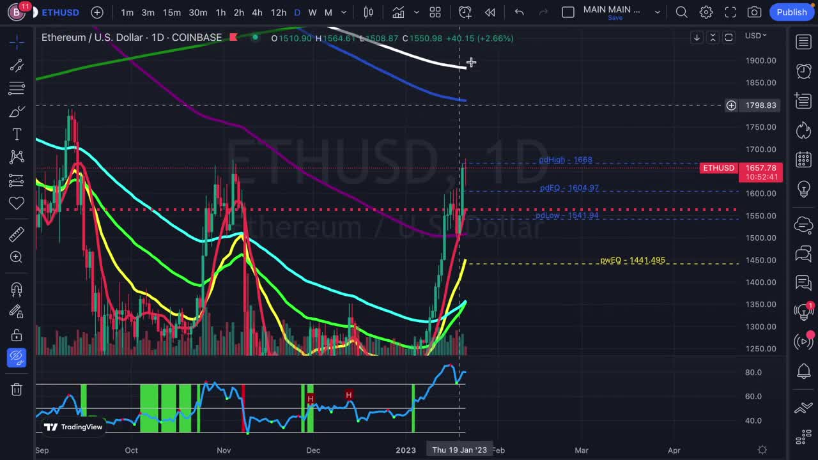Expand the timeframe interval dropdown
Viewport: 818px width, 460px height.
[x=344, y=12]
